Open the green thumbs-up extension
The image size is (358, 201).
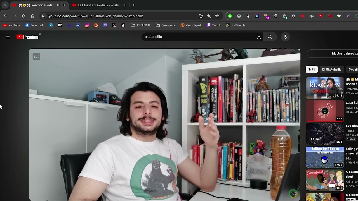pos(230,16)
